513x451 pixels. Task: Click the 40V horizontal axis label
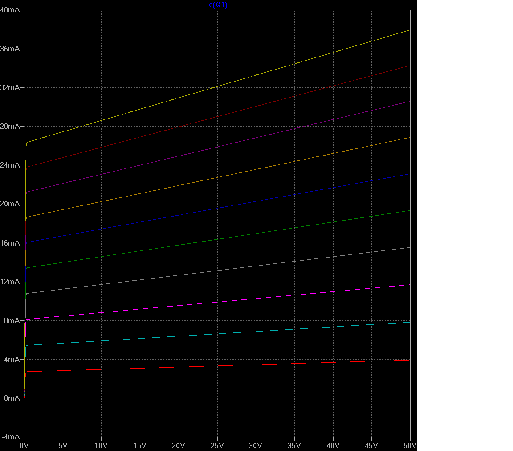tap(333, 446)
